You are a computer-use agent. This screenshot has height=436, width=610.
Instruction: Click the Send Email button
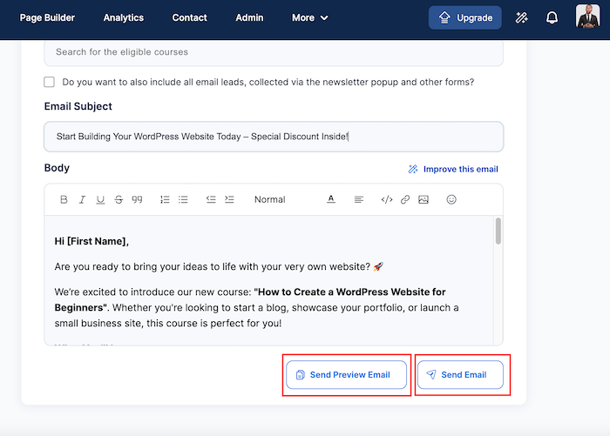[x=460, y=375]
